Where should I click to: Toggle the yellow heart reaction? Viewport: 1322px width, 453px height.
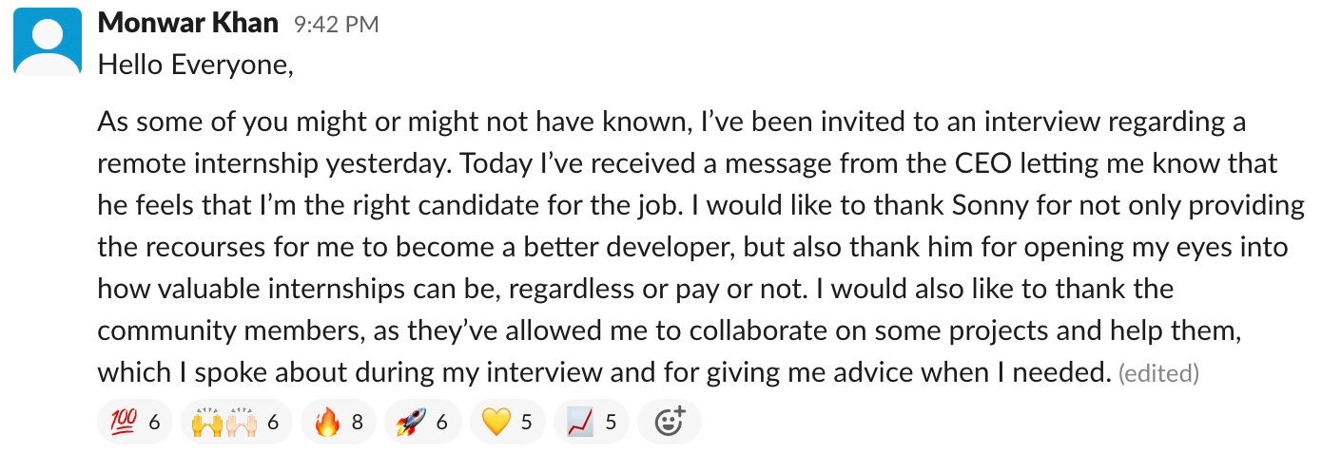pyautogui.click(x=506, y=422)
